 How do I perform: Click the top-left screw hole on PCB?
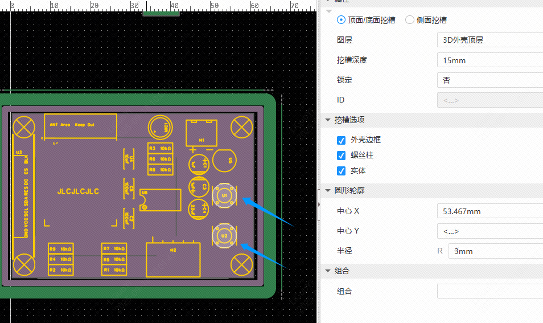24,126
